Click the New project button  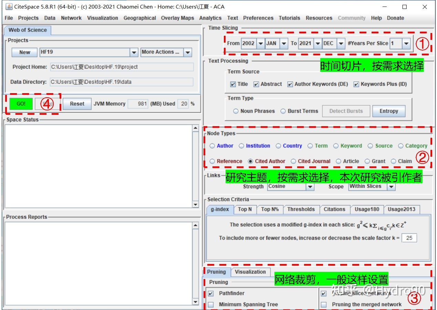coord(24,52)
